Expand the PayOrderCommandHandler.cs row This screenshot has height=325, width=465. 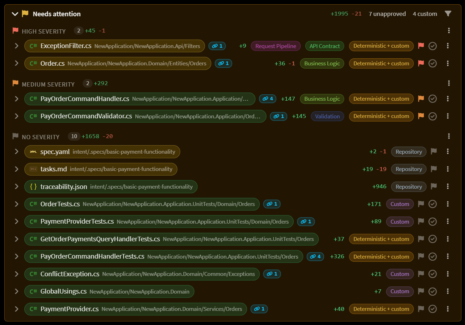tap(16, 99)
